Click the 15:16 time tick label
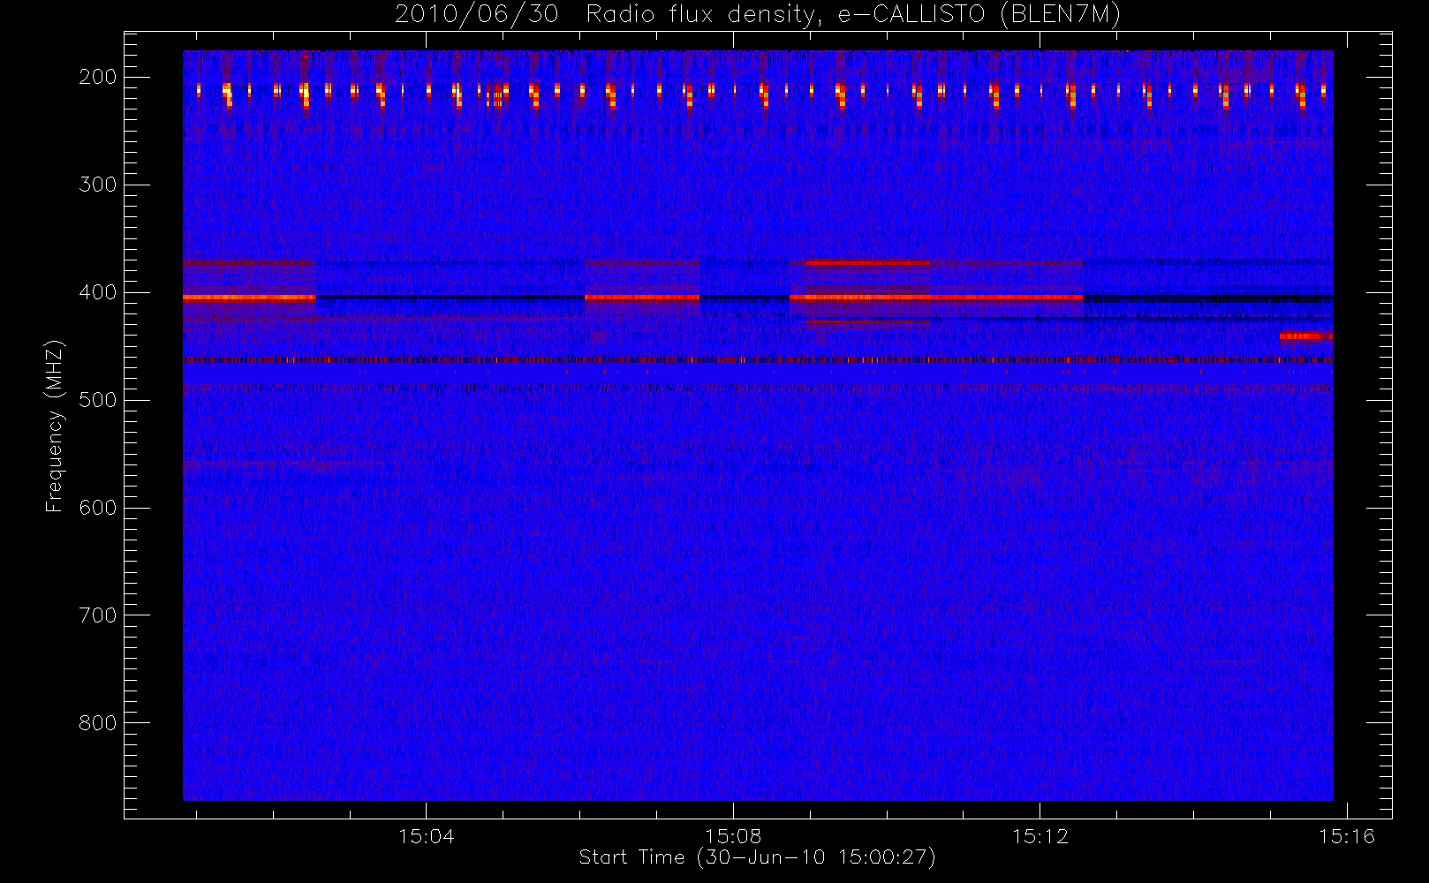Viewport: 1429px width, 883px height. (x=1347, y=836)
